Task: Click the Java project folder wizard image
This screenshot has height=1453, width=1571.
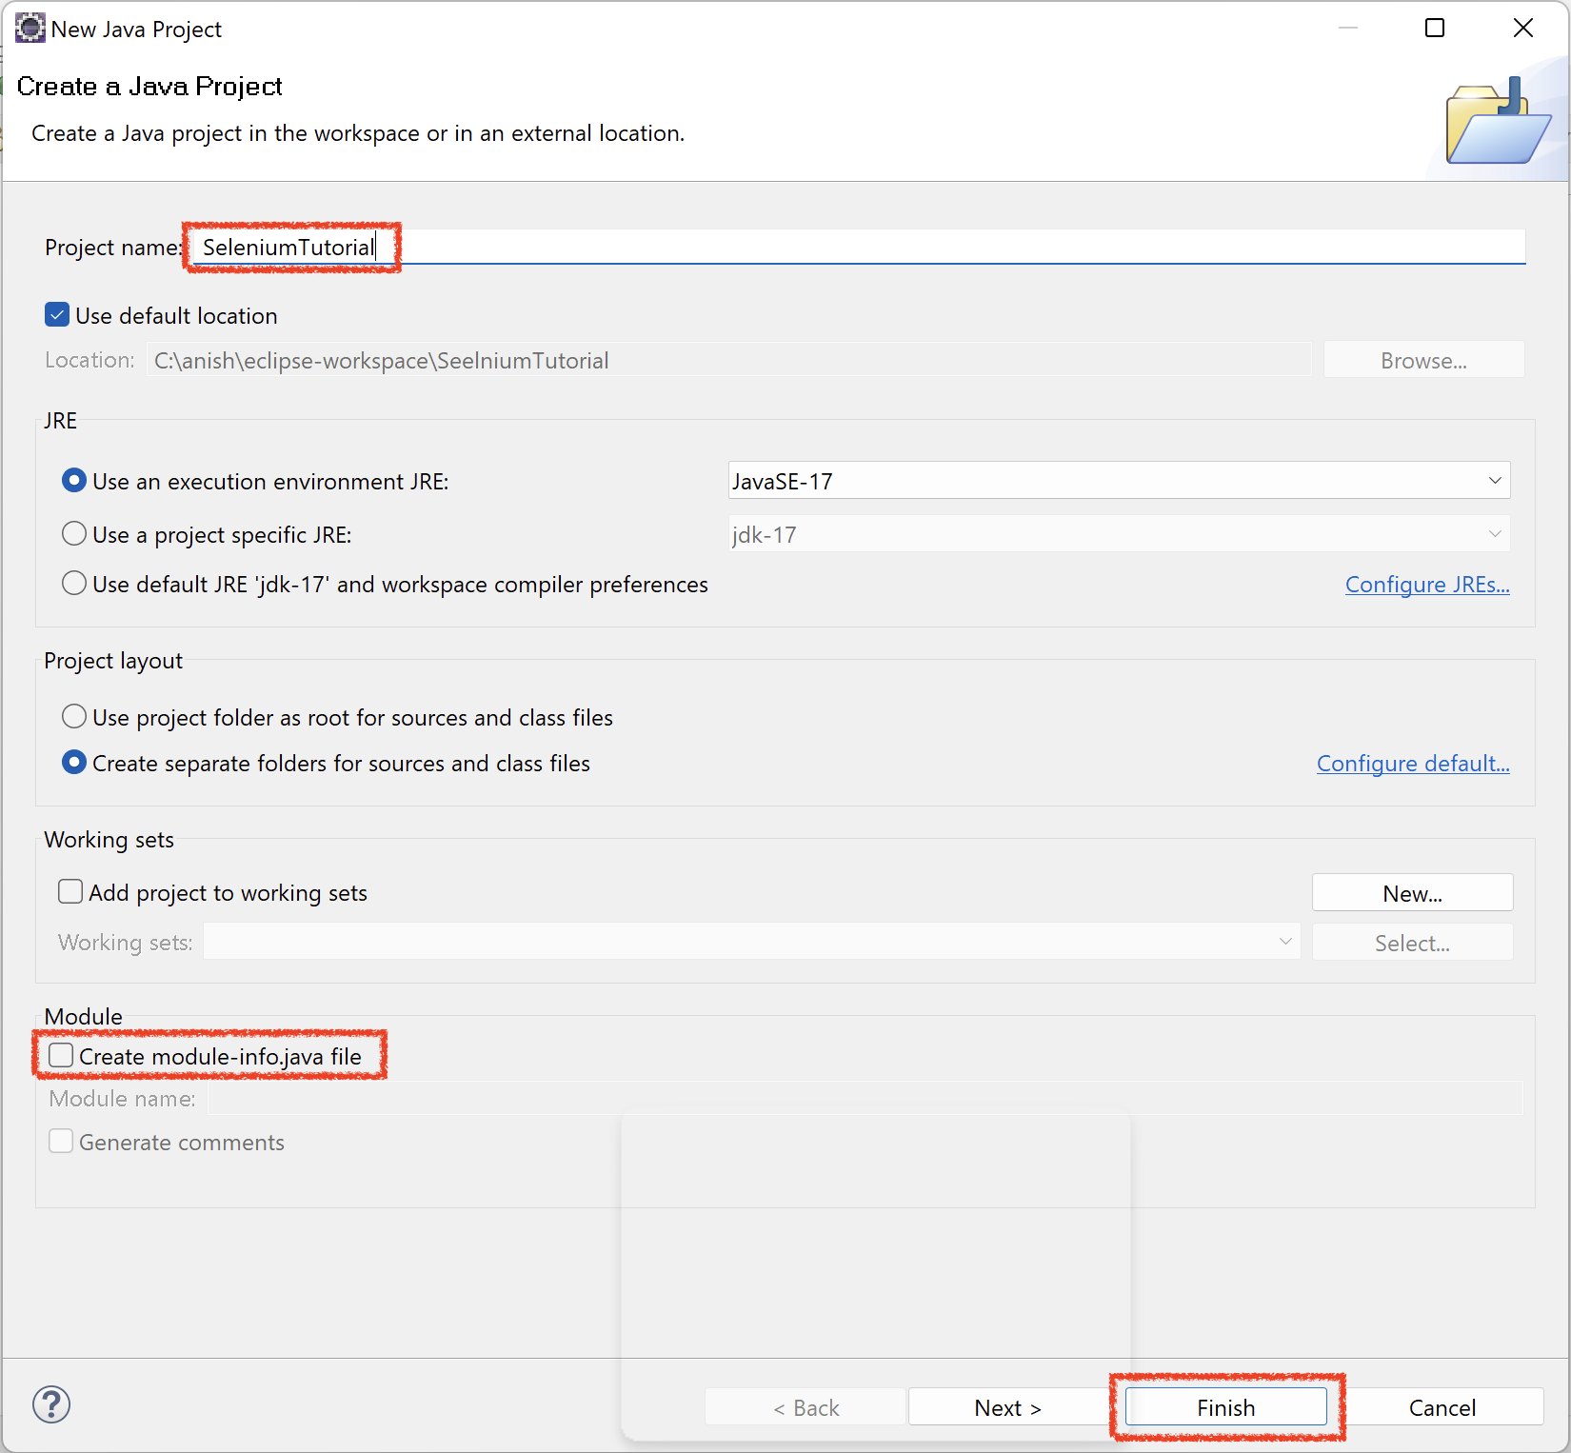Action: 1498,122
